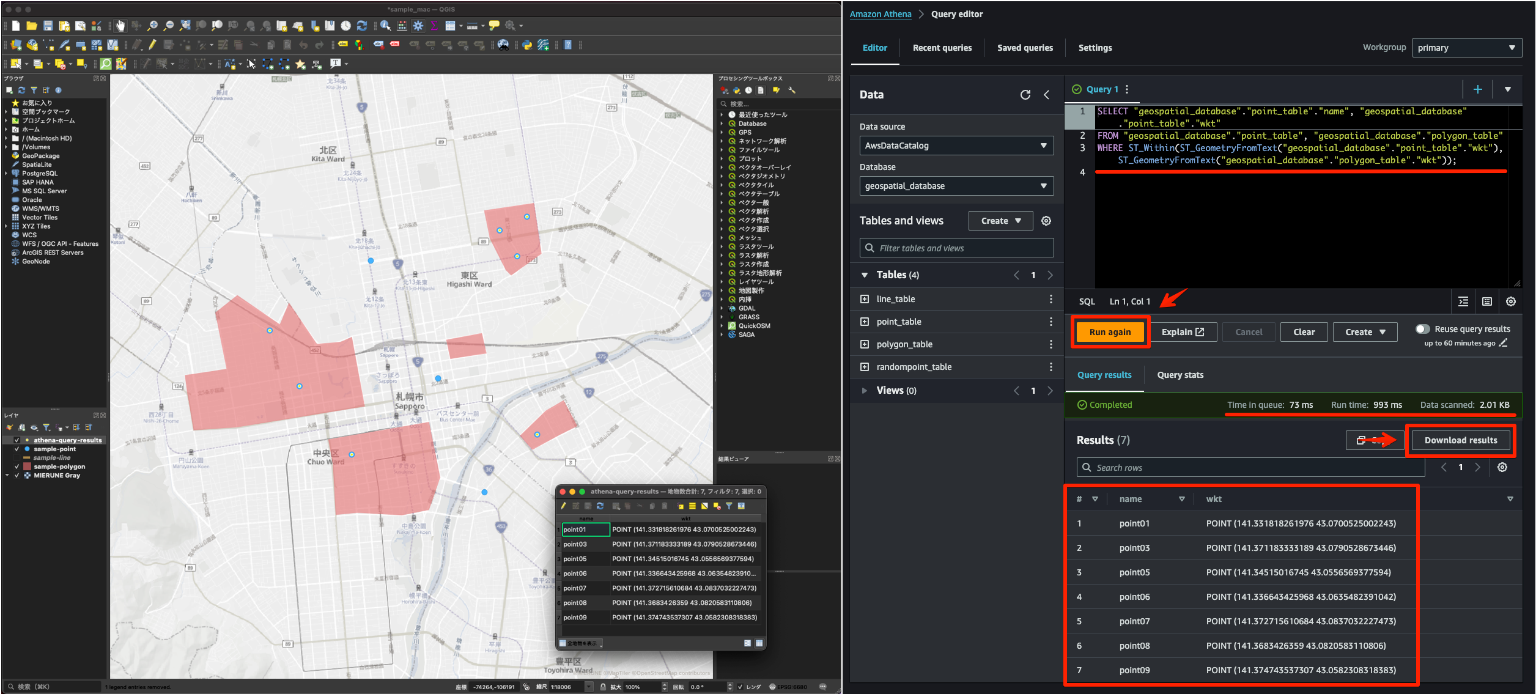Open the Query stats tab
The height and width of the screenshot is (694, 1536).
[x=1180, y=375]
